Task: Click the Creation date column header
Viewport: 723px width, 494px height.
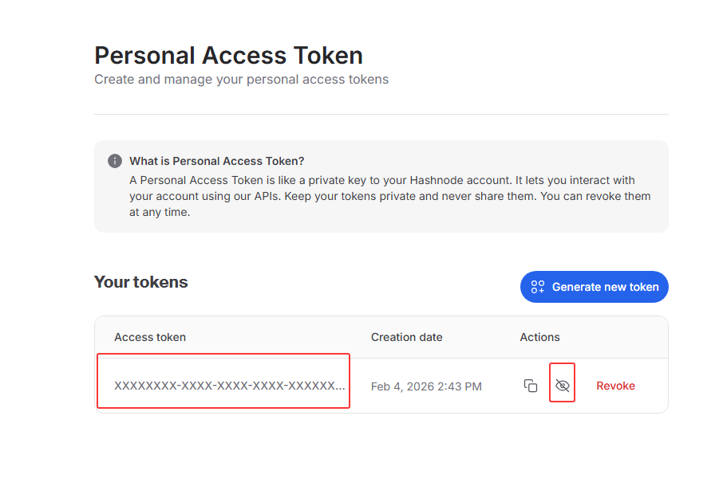Action: (406, 337)
